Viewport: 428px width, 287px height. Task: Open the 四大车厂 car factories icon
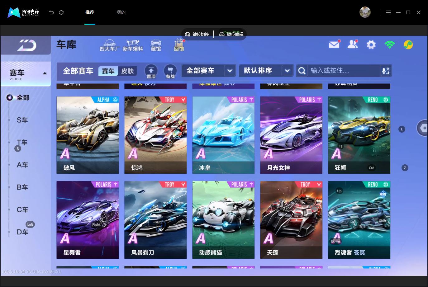(x=109, y=45)
